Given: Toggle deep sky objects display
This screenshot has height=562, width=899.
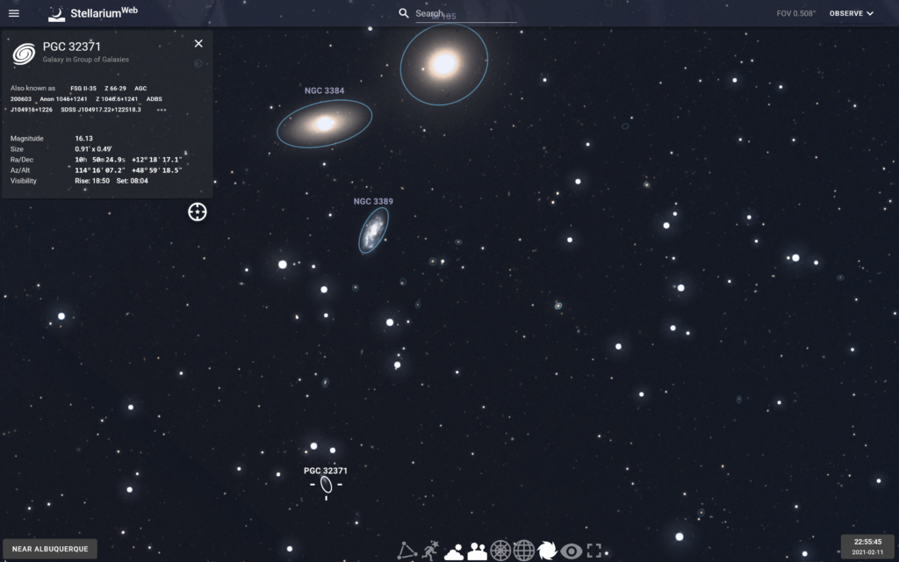Looking at the screenshot, I should tap(547, 551).
